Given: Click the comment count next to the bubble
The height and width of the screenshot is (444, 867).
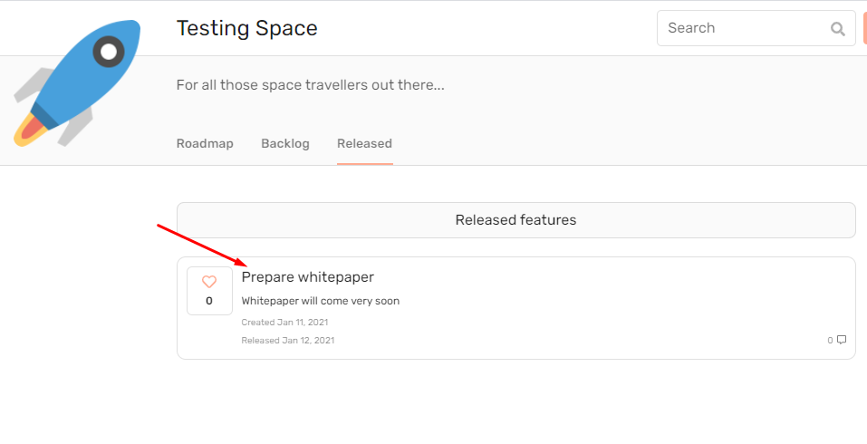Looking at the screenshot, I should pyautogui.click(x=830, y=341).
